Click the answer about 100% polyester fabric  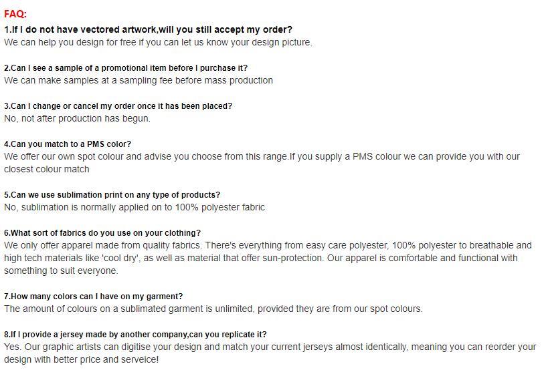(134, 208)
